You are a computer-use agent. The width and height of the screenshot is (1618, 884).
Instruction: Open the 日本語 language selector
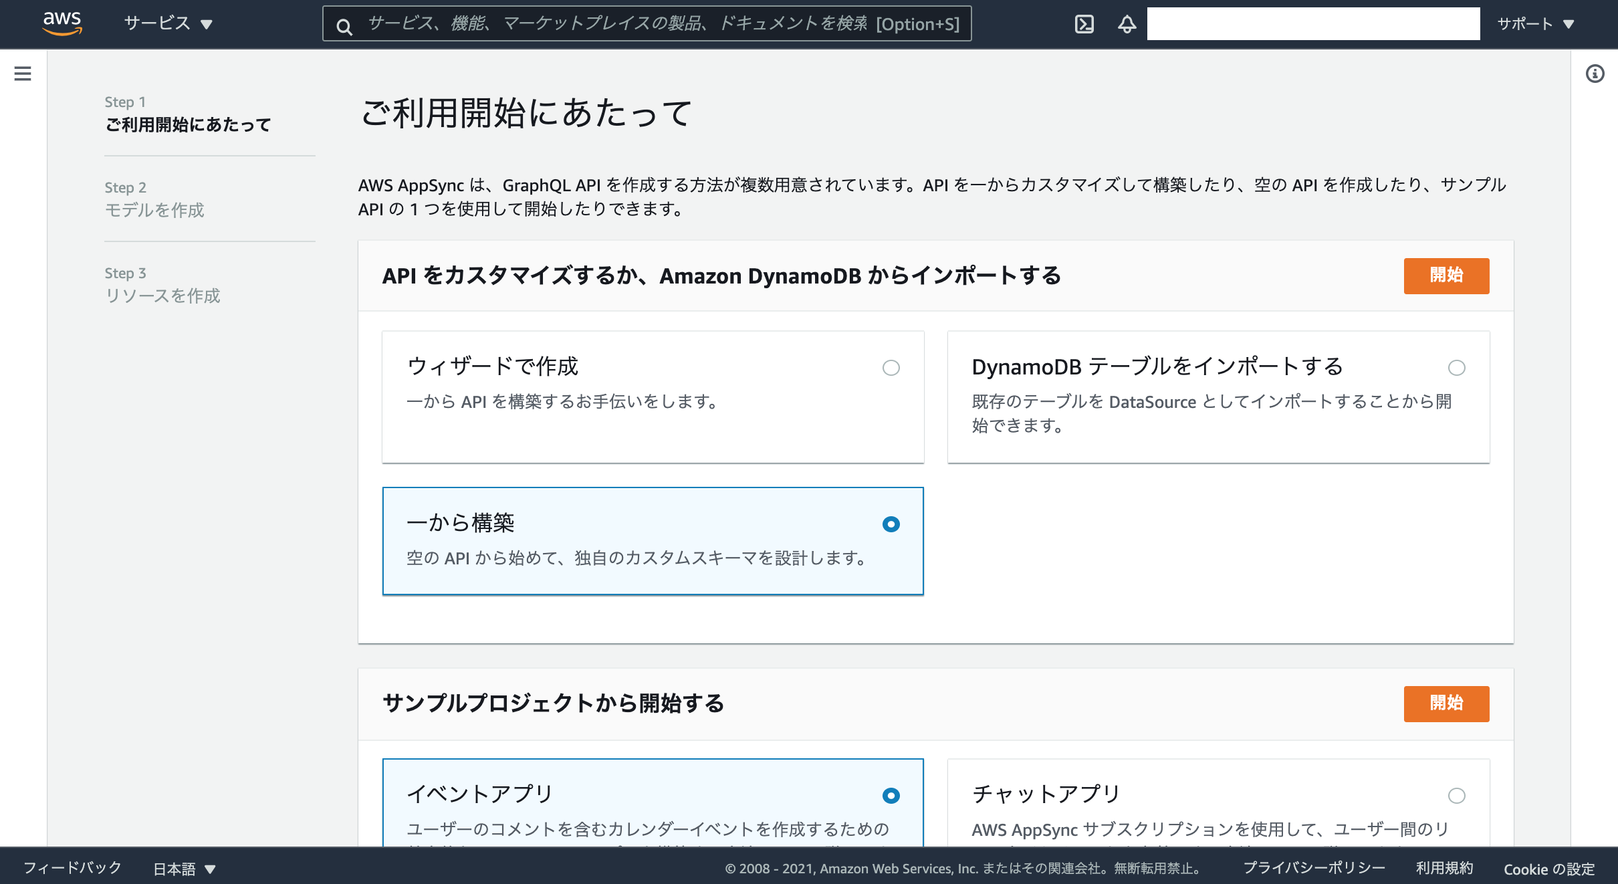point(184,869)
